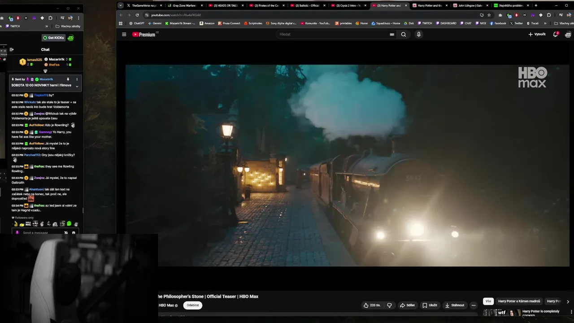Viewport: 574px width, 323px height.
Task: Open the Gemini bookmark
Action: pyautogui.click(x=155, y=23)
